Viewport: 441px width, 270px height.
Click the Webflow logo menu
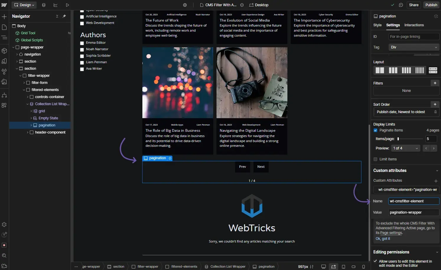point(4,5)
